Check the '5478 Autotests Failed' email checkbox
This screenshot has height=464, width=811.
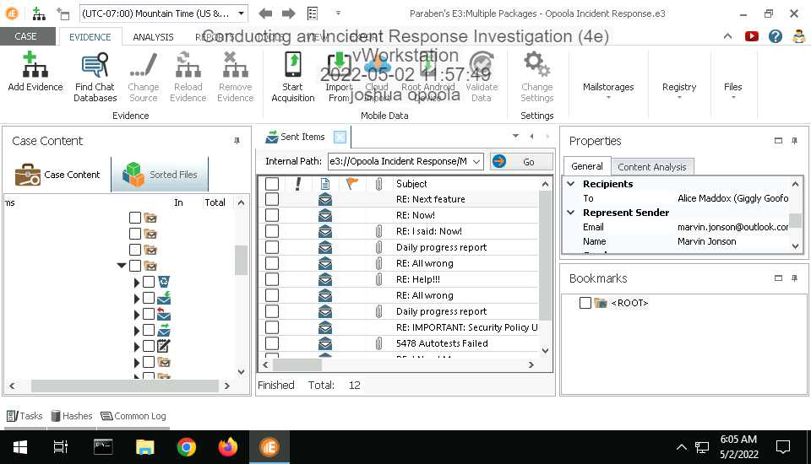coord(272,343)
